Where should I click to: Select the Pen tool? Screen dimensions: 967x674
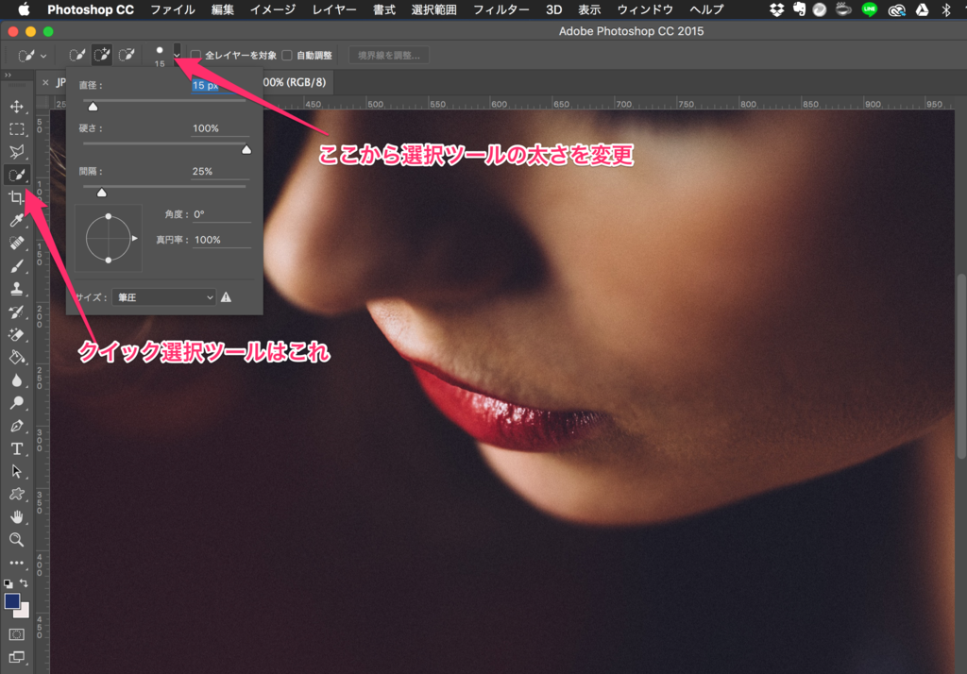click(x=17, y=426)
